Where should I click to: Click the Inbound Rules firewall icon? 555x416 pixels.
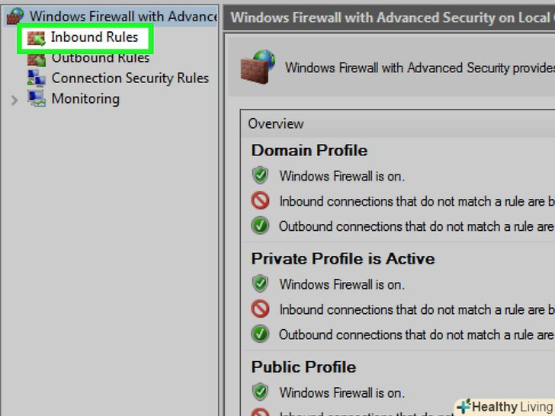click(36, 37)
